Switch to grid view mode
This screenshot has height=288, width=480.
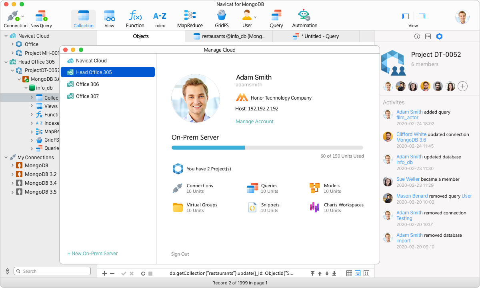click(x=349, y=273)
